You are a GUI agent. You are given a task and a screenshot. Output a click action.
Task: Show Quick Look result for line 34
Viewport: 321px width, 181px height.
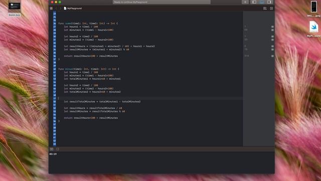coord(272,49)
